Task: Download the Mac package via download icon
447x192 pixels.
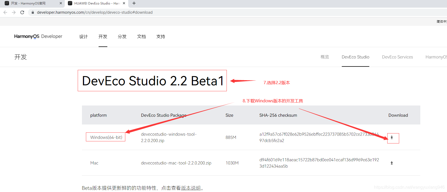Action: 392,163
